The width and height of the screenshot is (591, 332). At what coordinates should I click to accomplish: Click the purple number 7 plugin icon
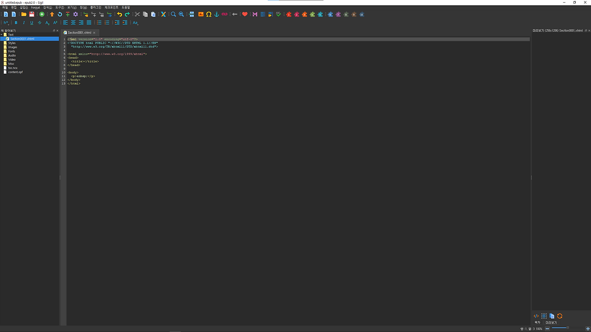click(x=338, y=14)
